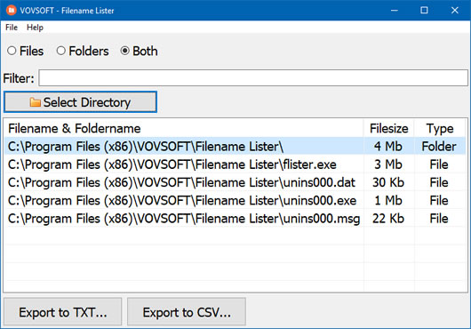The width and height of the screenshot is (471, 329).
Task: Click the folder icon on Select Directory
Action: point(36,102)
